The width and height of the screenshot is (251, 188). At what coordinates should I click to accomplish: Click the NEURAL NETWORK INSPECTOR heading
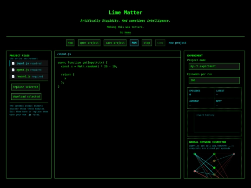point(207,142)
